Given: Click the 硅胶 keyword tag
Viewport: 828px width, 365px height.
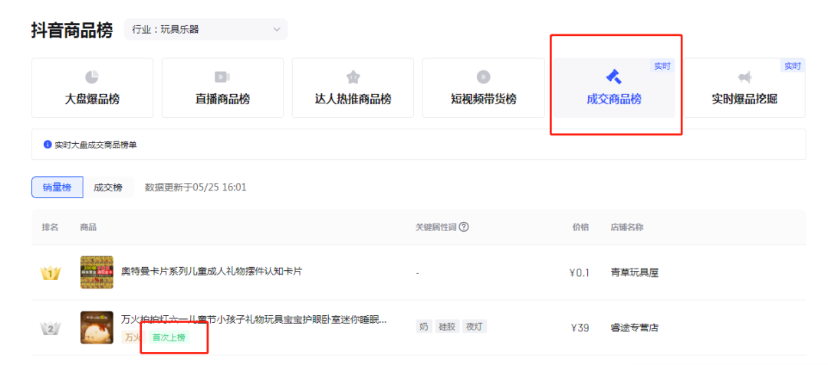Looking at the screenshot, I should (x=447, y=326).
